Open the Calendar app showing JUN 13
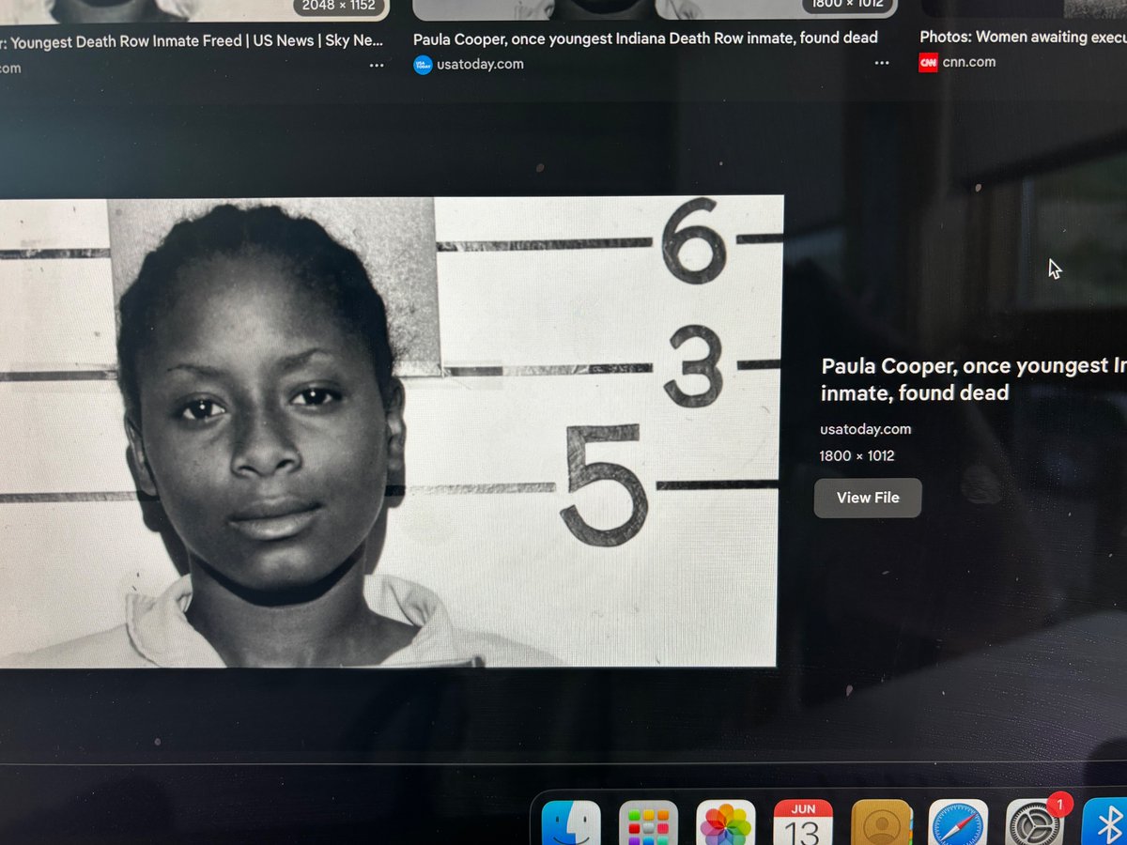This screenshot has width=1127, height=845. click(x=803, y=823)
